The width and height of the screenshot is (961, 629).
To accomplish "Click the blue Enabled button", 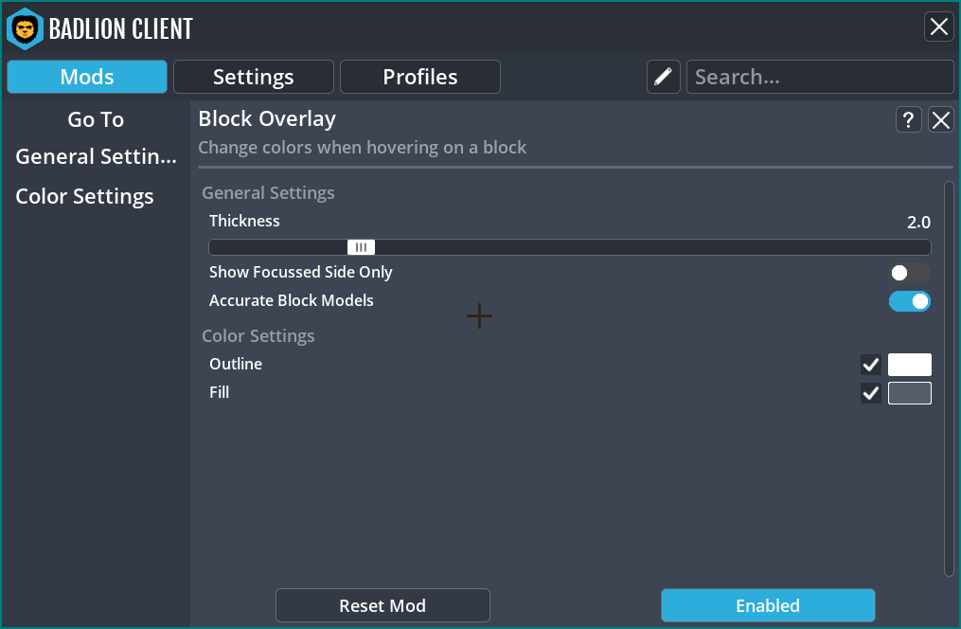I will (768, 605).
